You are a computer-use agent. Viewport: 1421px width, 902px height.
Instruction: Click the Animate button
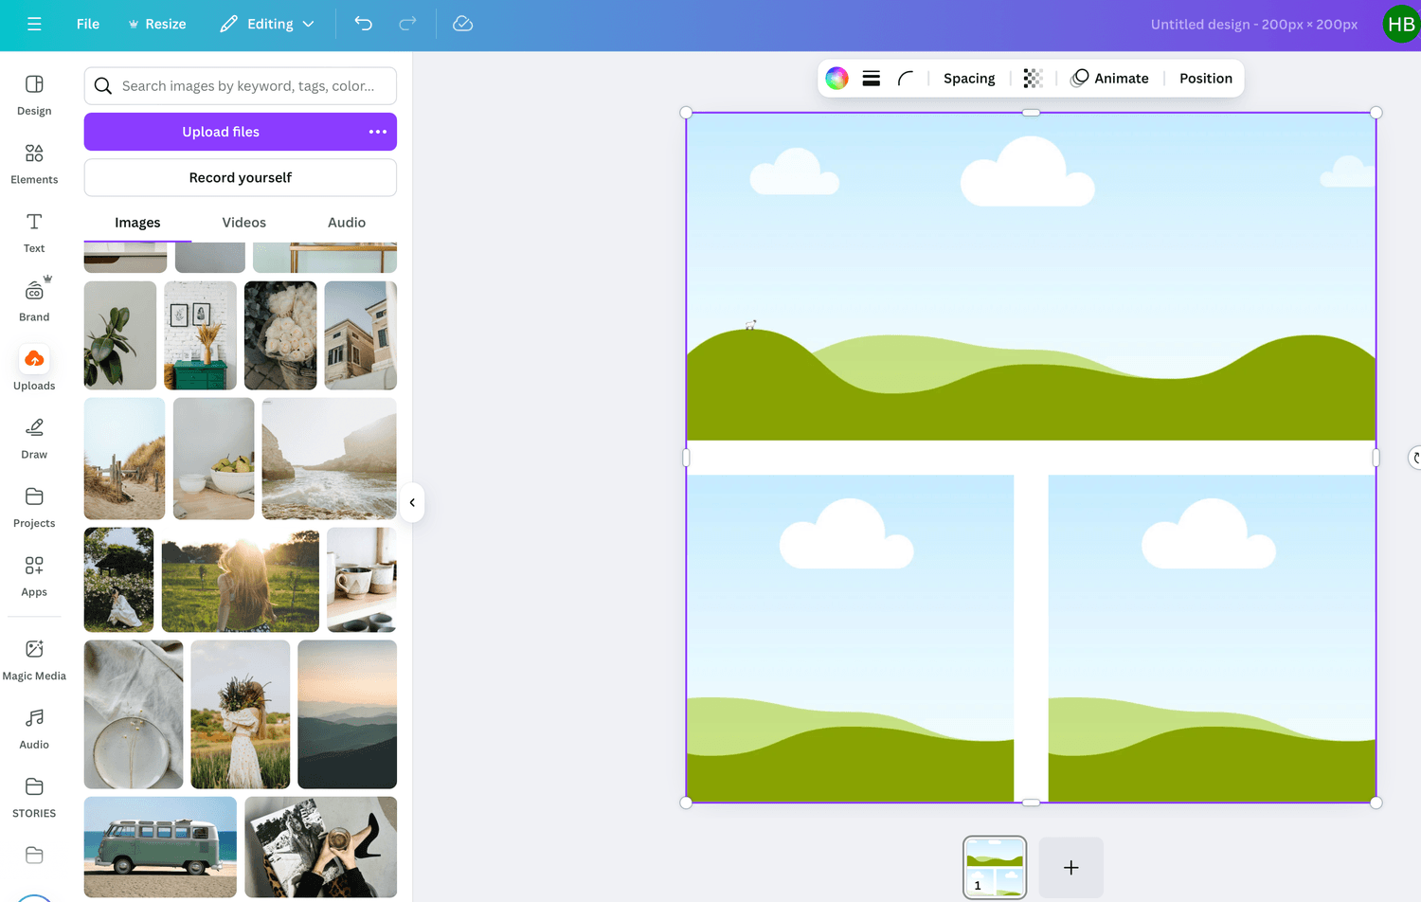[x=1109, y=79]
